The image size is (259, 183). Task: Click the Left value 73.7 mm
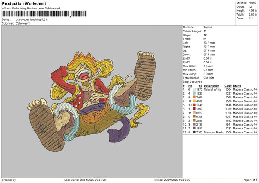pyautogui.click(x=209, y=43)
